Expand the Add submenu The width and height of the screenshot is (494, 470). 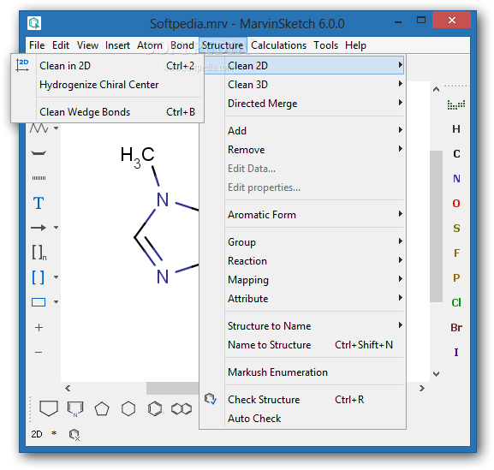303,130
